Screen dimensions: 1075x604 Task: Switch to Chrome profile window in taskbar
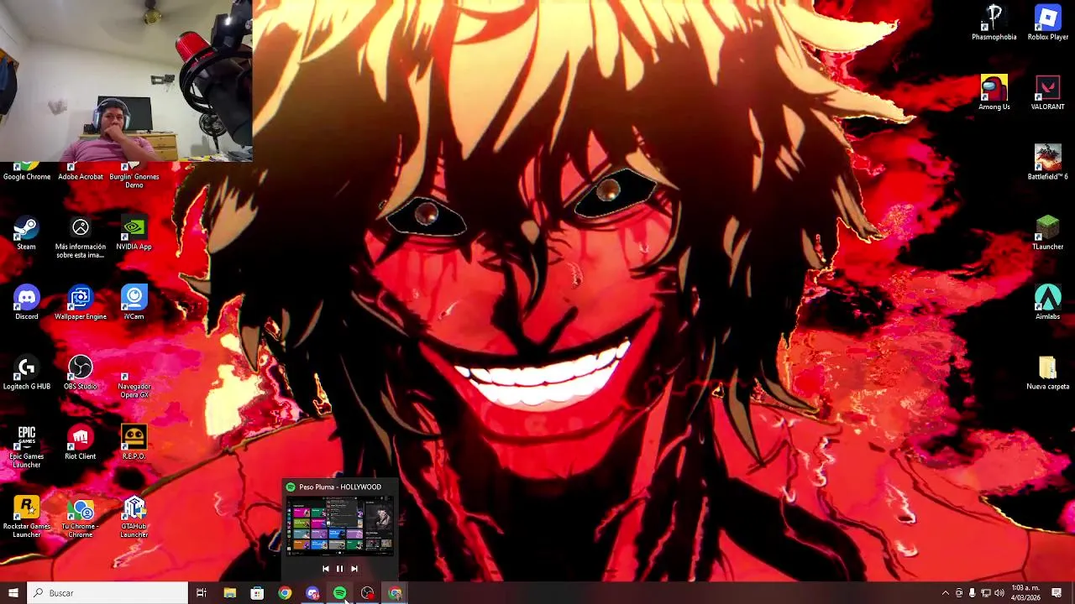pyautogui.click(x=395, y=593)
